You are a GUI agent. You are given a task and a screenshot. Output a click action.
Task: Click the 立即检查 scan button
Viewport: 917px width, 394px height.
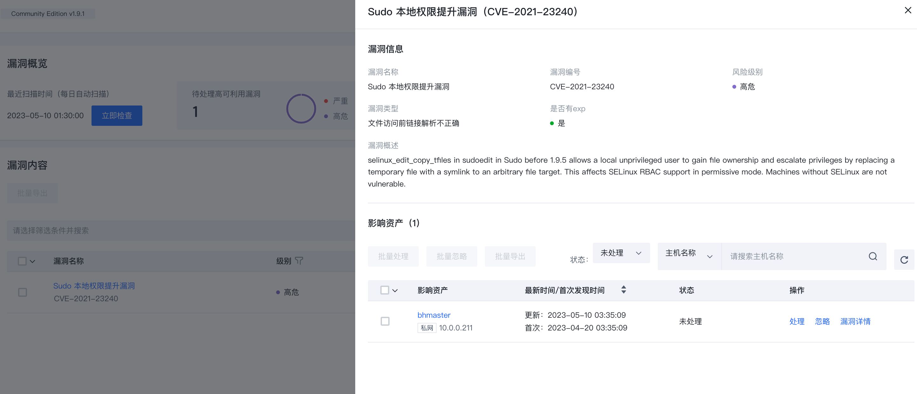[x=117, y=115]
